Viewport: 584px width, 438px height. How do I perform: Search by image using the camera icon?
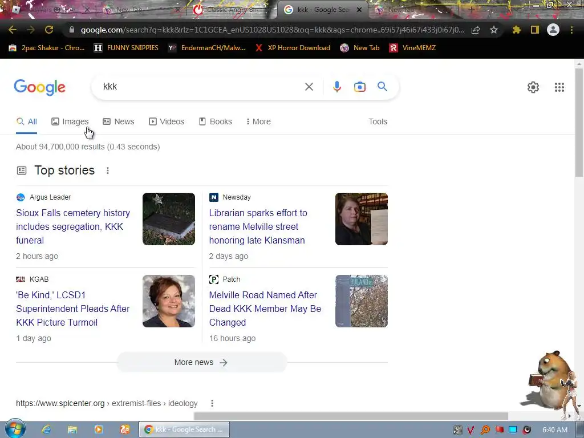360,87
